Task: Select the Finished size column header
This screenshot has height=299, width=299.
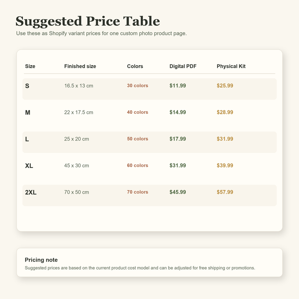Action: [80, 66]
